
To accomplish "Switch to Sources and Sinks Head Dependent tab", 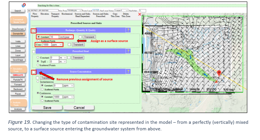I will click(82, 15).
